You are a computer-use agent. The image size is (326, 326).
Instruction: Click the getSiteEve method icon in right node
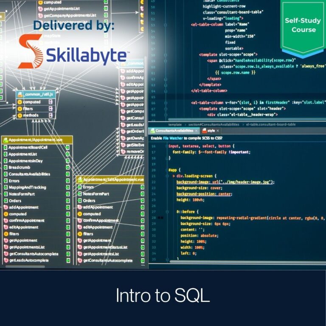(x=123, y=145)
